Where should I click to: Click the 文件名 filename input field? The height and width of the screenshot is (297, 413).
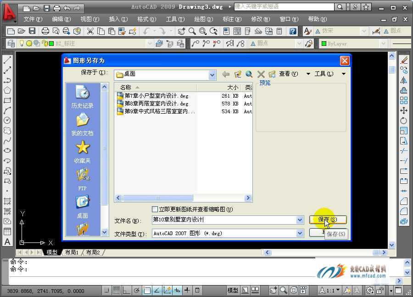(x=224, y=220)
